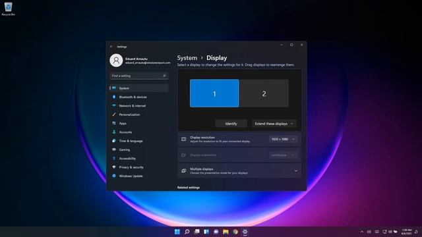Click the Bluetooth & devices icon
Screen dimensions: 422x237
pyautogui.click(x=114, y=97)
